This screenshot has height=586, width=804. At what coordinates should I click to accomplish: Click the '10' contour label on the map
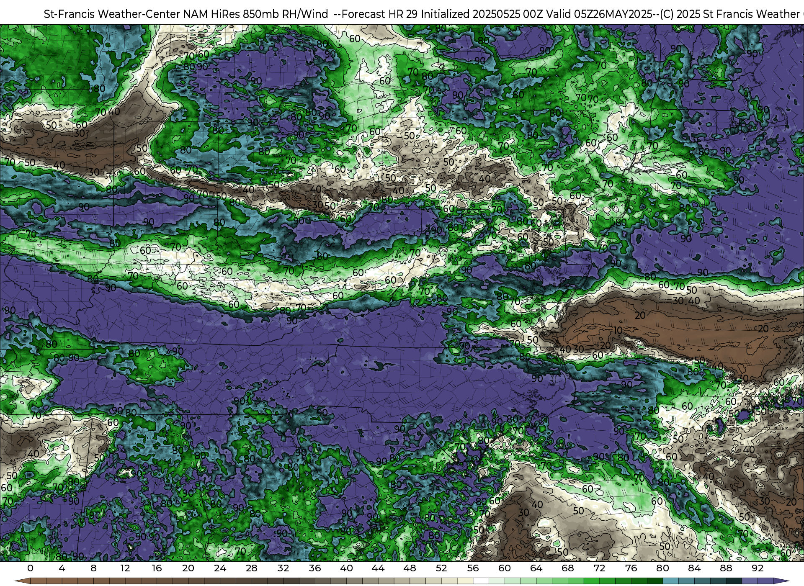[x=618, y=330]
